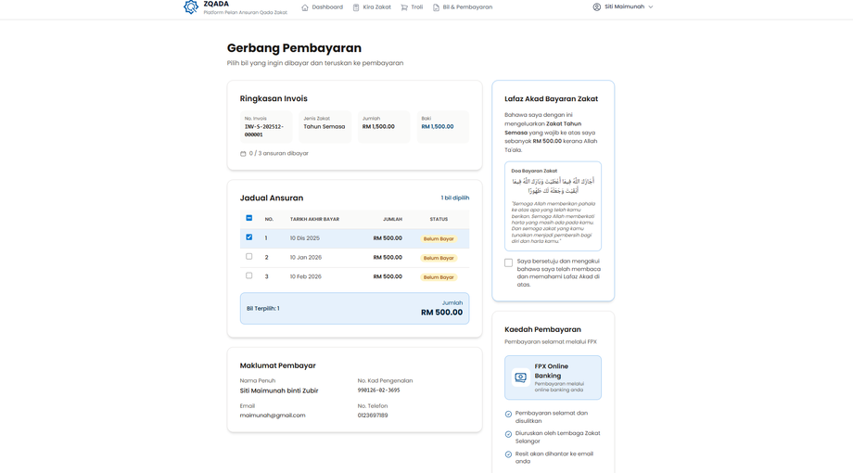Click the ID number 990126-02-3695
The image size is (853, 473).
click(378, 390)
